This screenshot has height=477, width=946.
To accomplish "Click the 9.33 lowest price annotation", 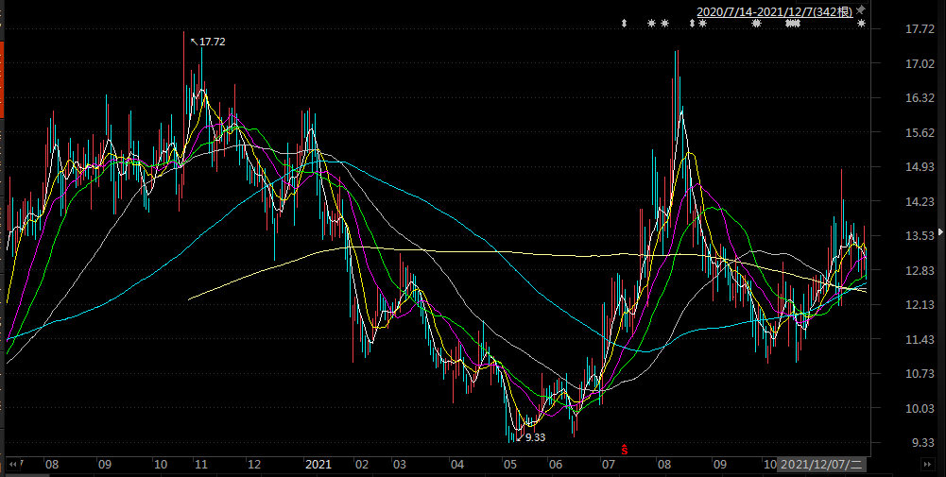I will [535, 437].
